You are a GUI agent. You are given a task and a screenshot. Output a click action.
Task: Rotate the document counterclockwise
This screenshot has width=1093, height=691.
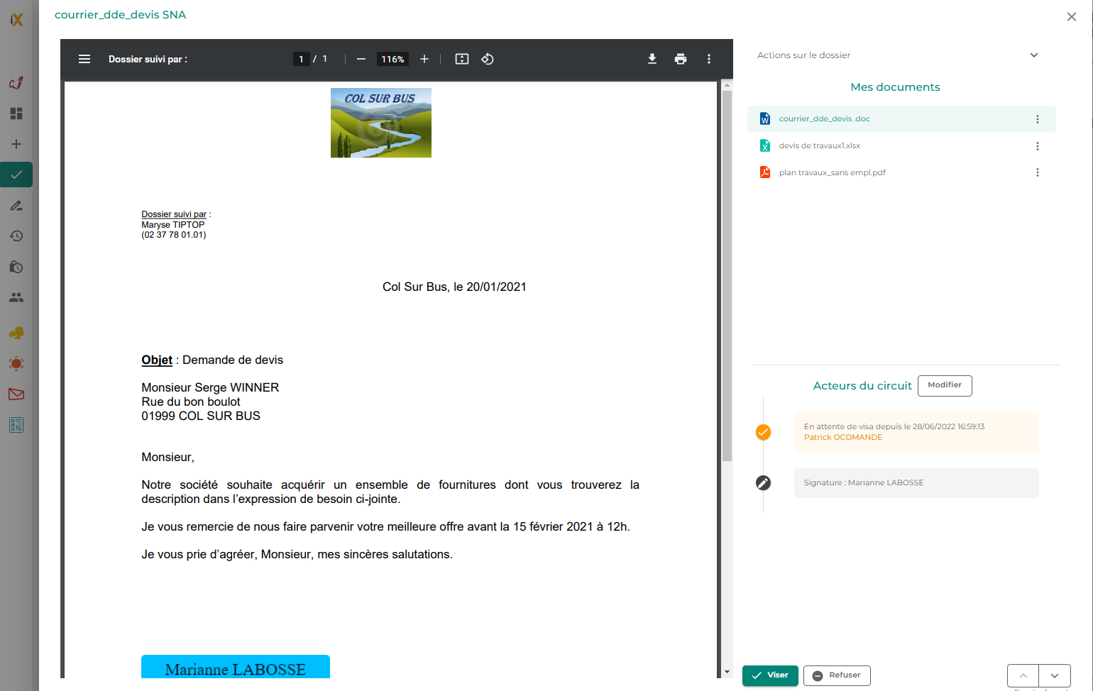click(488, 59)
